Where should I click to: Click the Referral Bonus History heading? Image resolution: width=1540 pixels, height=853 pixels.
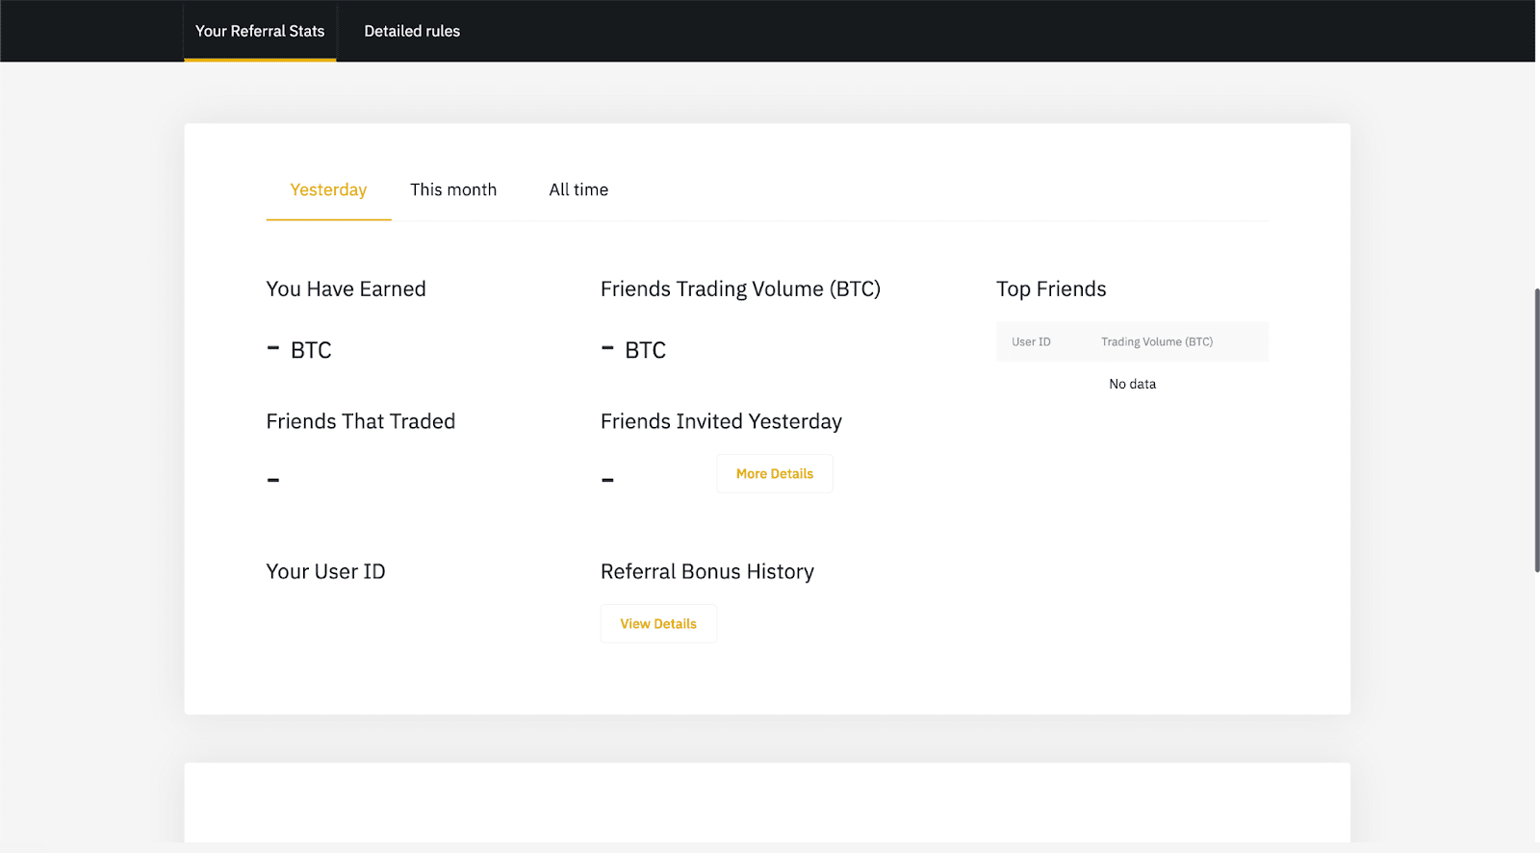[x=706, y=572]
